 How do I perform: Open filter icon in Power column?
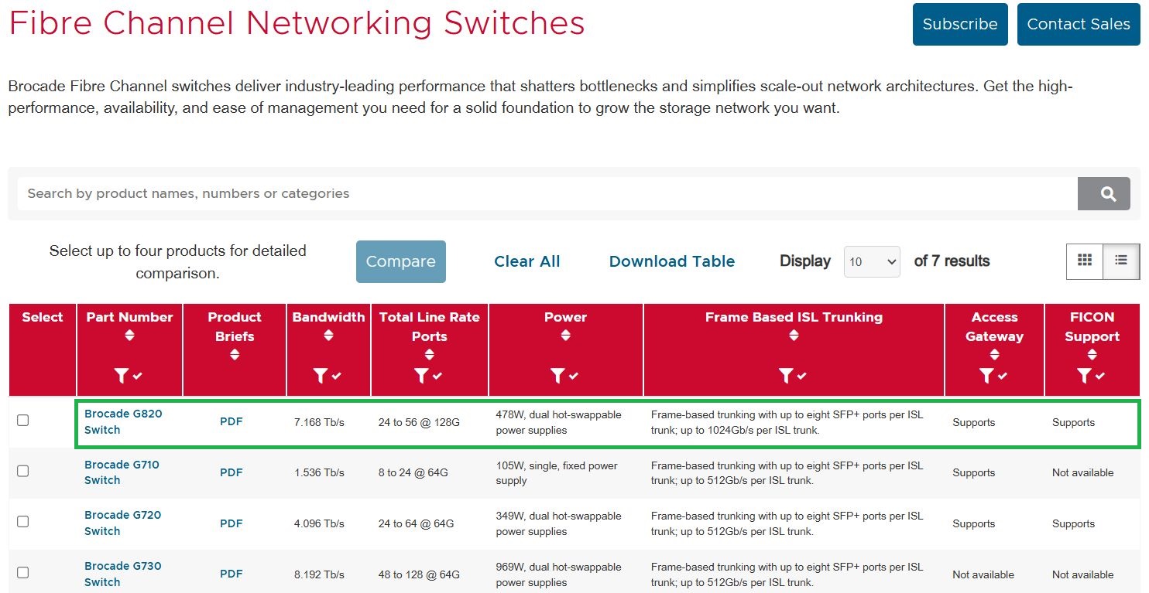[x=557, y=376]
